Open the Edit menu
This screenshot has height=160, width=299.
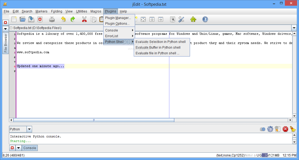point(16,11)
